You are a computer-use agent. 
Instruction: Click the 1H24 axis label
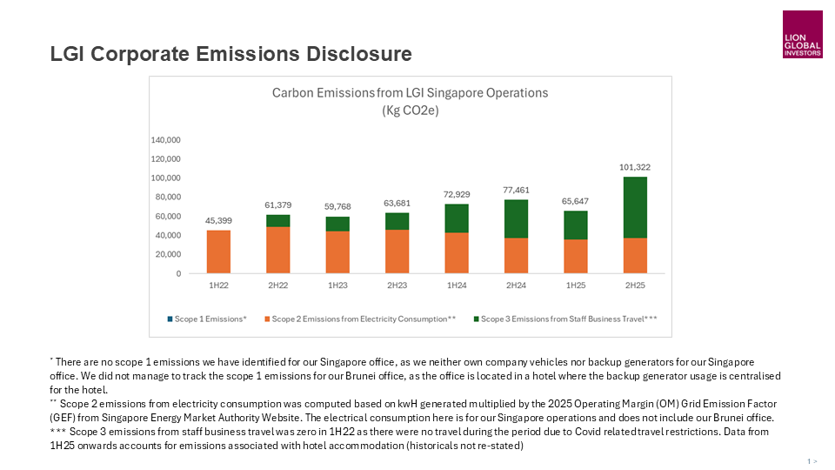(457, 285)
